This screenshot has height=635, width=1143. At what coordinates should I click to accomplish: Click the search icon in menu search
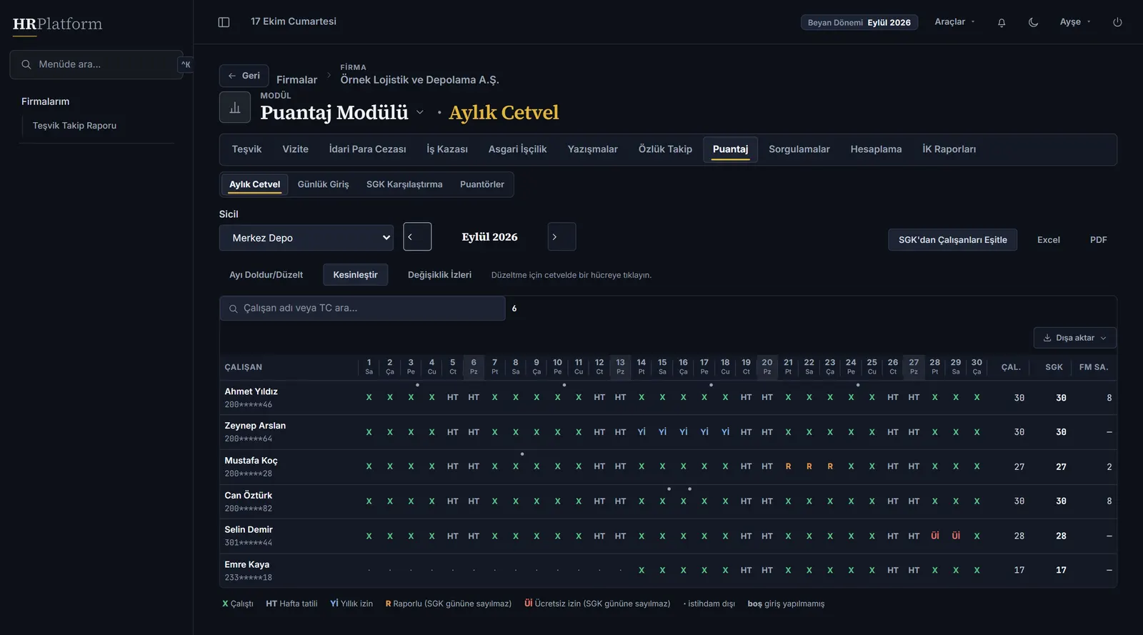[x=26, y=64]
